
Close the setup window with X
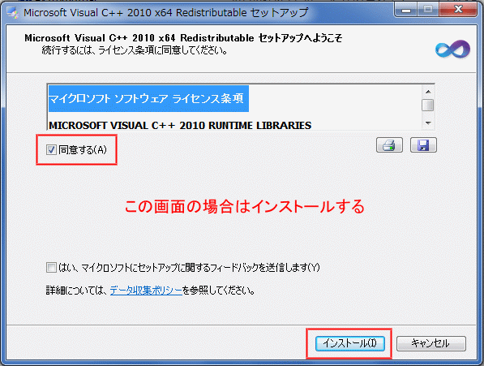pyautogui.click(x=458, y=10)
